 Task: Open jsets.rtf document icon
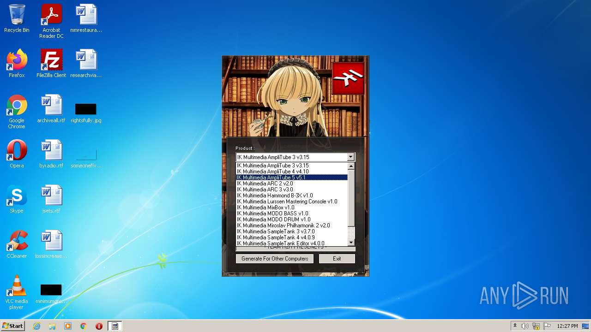[51, 199]
